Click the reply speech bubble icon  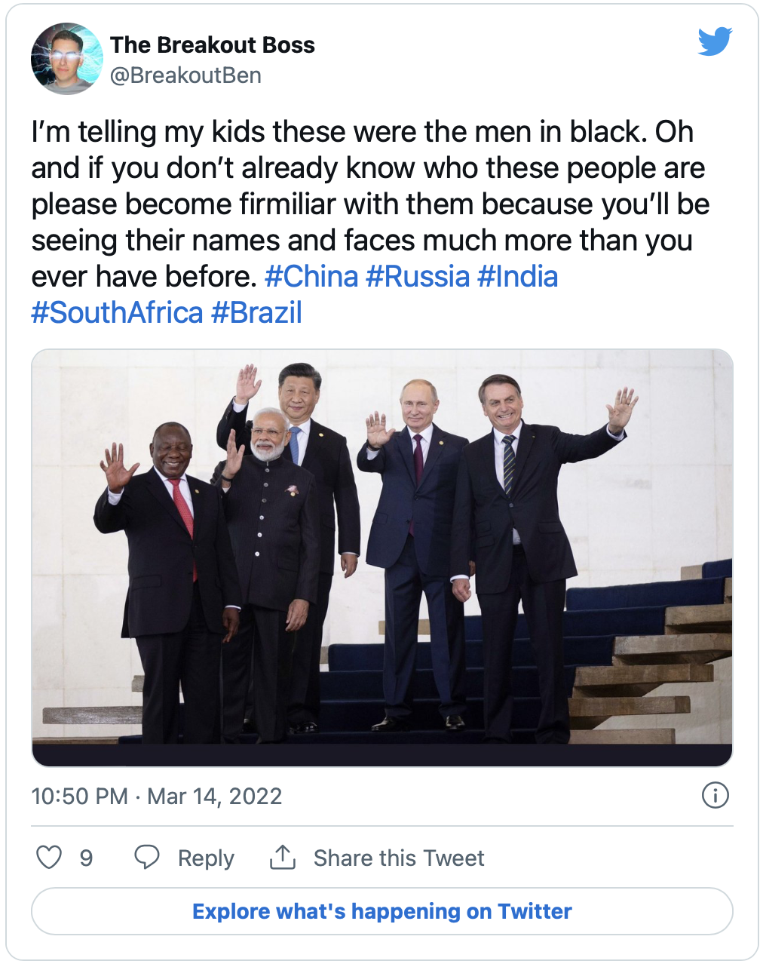146,858
